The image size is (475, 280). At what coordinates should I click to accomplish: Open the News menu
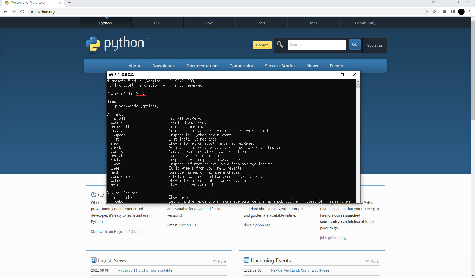(x=313, y=66)
